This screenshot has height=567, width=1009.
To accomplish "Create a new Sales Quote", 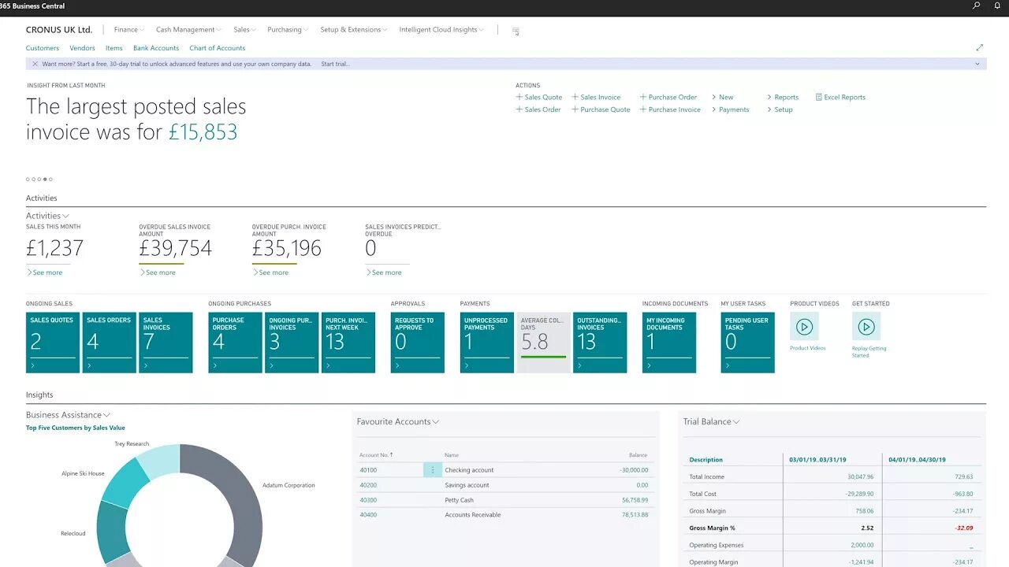I will coord(539,98).
